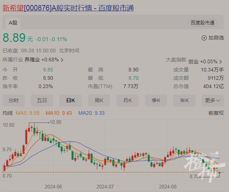Click the 昨收 value 8.90
This screenshot has width=229, height=192.
point(48,78)
